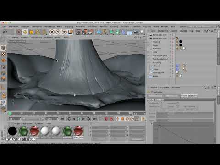The height and width of the screenshot is (165, 220).
Task: Toggle rotation keyframe recording
Action: (x=127, y=119)
